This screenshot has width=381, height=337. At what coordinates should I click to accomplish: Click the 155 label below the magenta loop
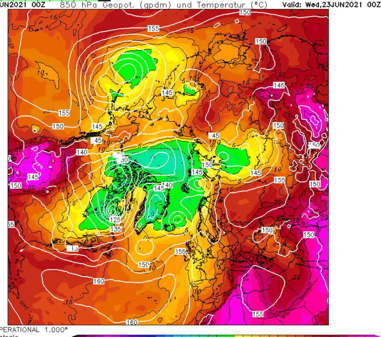pos(258,314)
